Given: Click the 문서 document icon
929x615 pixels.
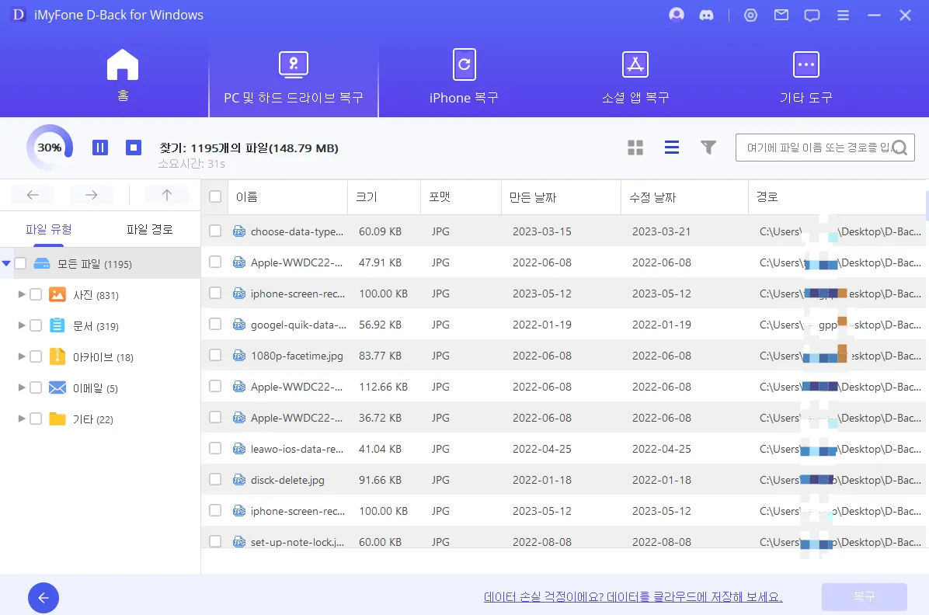Looking at the screenshot, I should click(57, 325).
